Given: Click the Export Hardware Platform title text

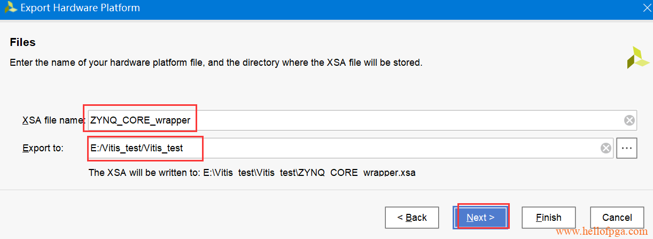Looking at the screenshot, I should [x=80, y=8].
